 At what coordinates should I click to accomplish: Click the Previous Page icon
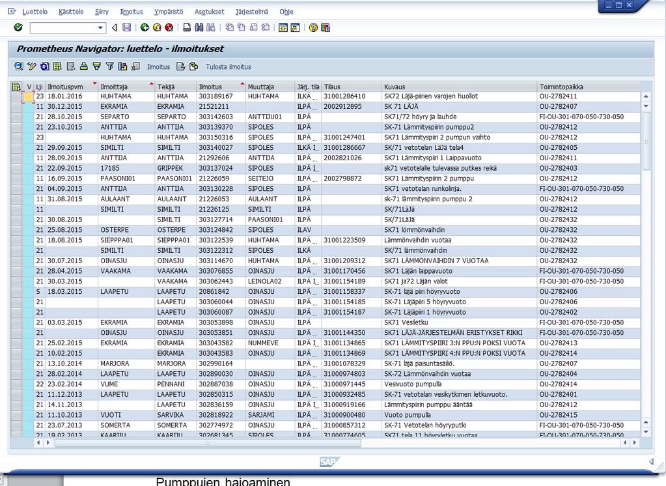pyautogui.click(x=242, y=27)
